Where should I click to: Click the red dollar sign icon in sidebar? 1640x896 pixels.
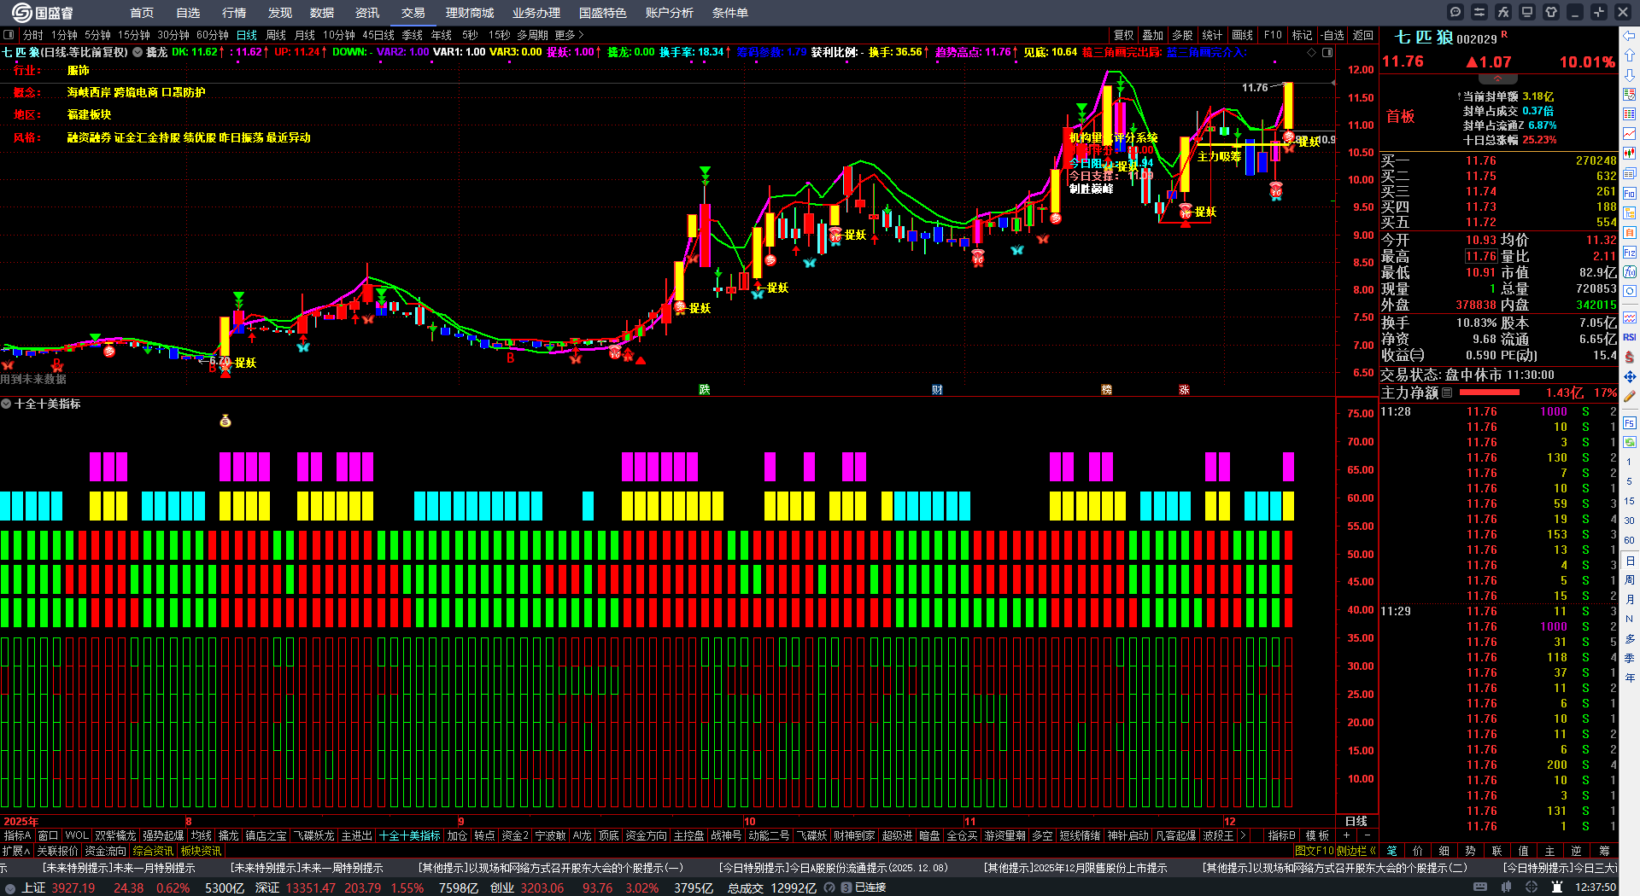point(1630,358)
